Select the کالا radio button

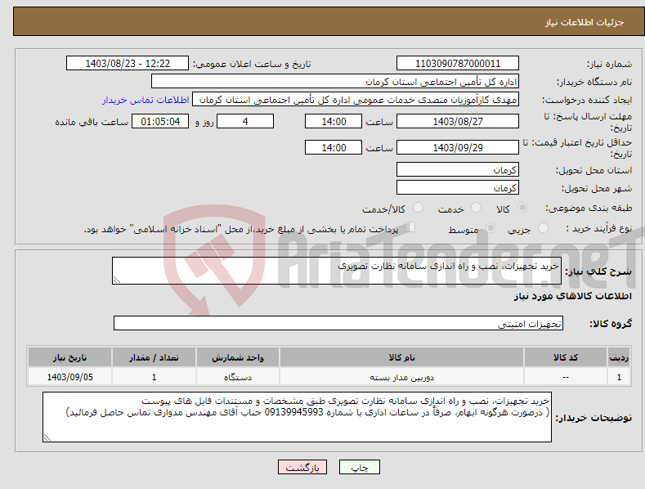522,208
